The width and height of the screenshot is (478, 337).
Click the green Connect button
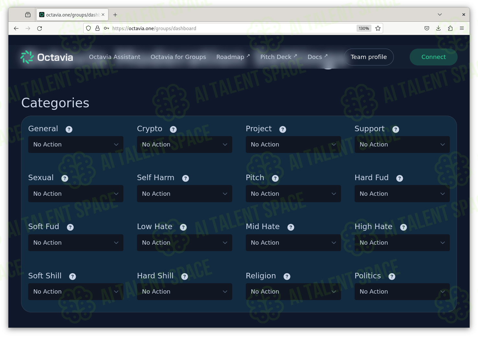coord(434,57)
